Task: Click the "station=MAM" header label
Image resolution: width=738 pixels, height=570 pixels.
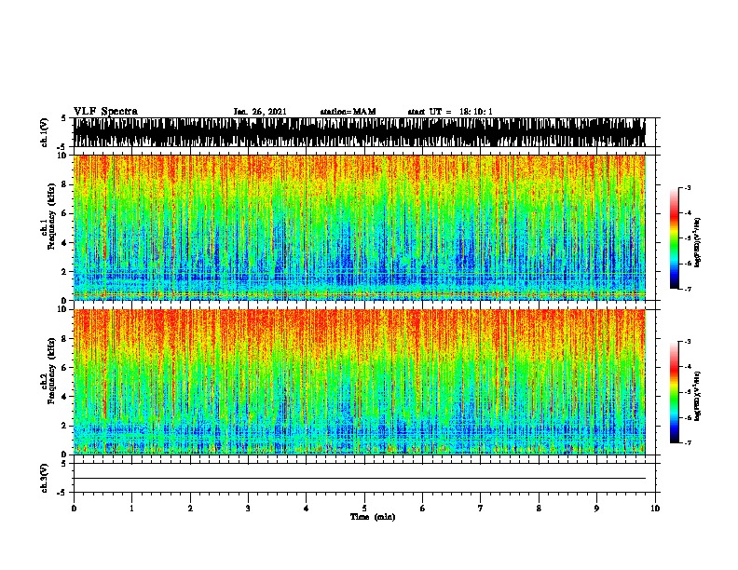Action: click(x=348, y=112)
